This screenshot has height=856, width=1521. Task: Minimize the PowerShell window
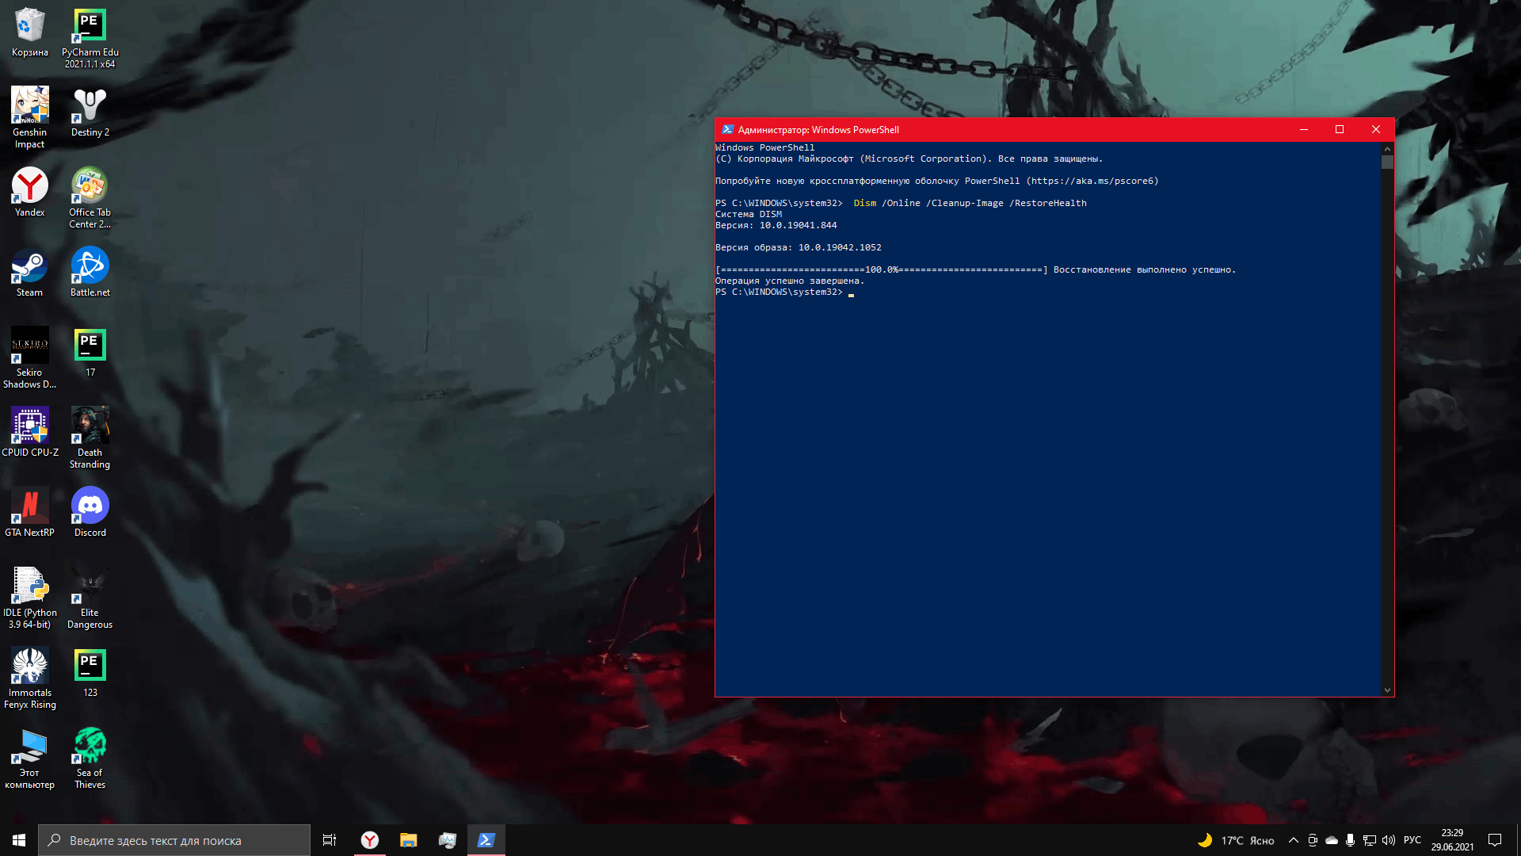point(1304,129)
